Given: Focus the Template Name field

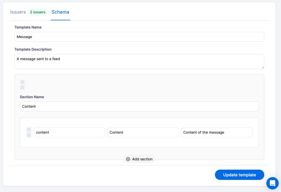Looking at the screenshot, I should [x=139, y=37].
